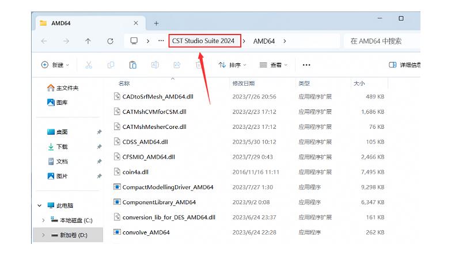Sort by 名称 column header
This screenshot has height=256, width=451.
(124, 83)
